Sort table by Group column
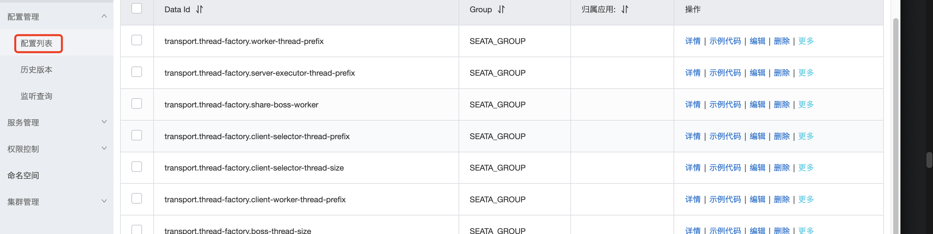933x234 pixels. [501, 9]
